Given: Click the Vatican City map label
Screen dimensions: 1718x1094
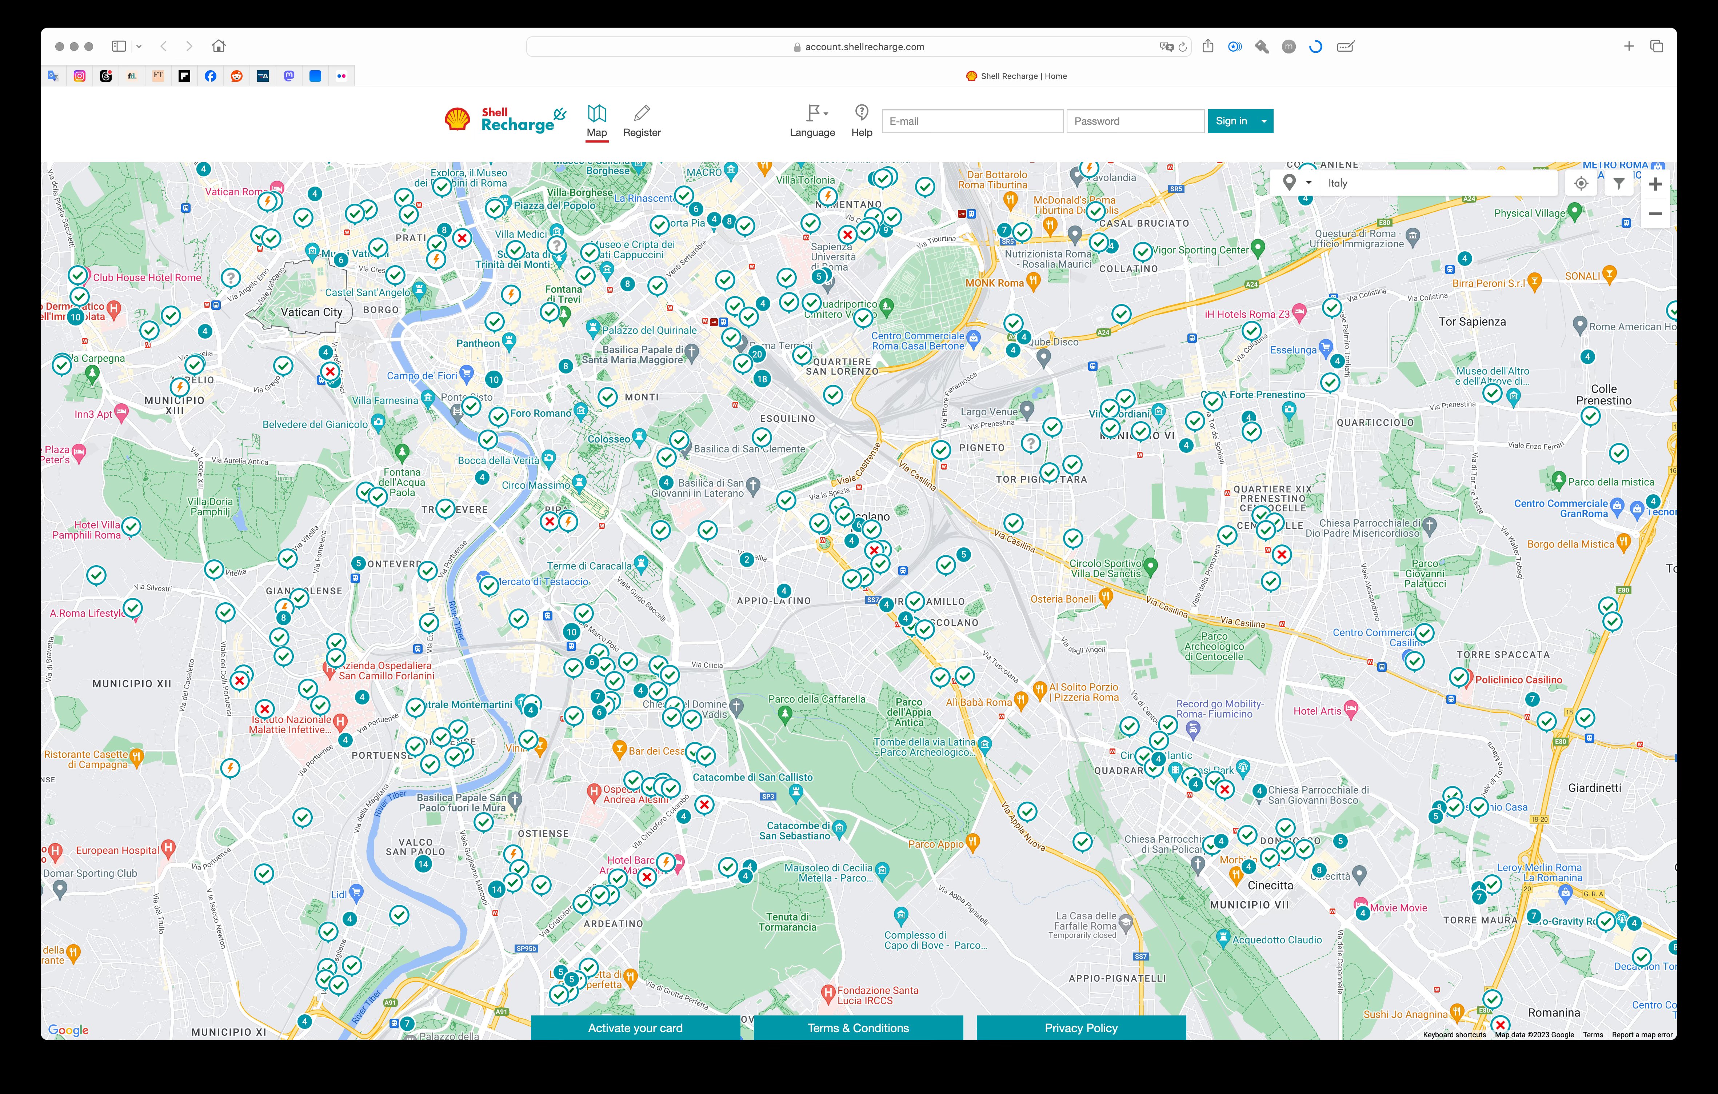Looking at the screenshot, I should (311, 312).
